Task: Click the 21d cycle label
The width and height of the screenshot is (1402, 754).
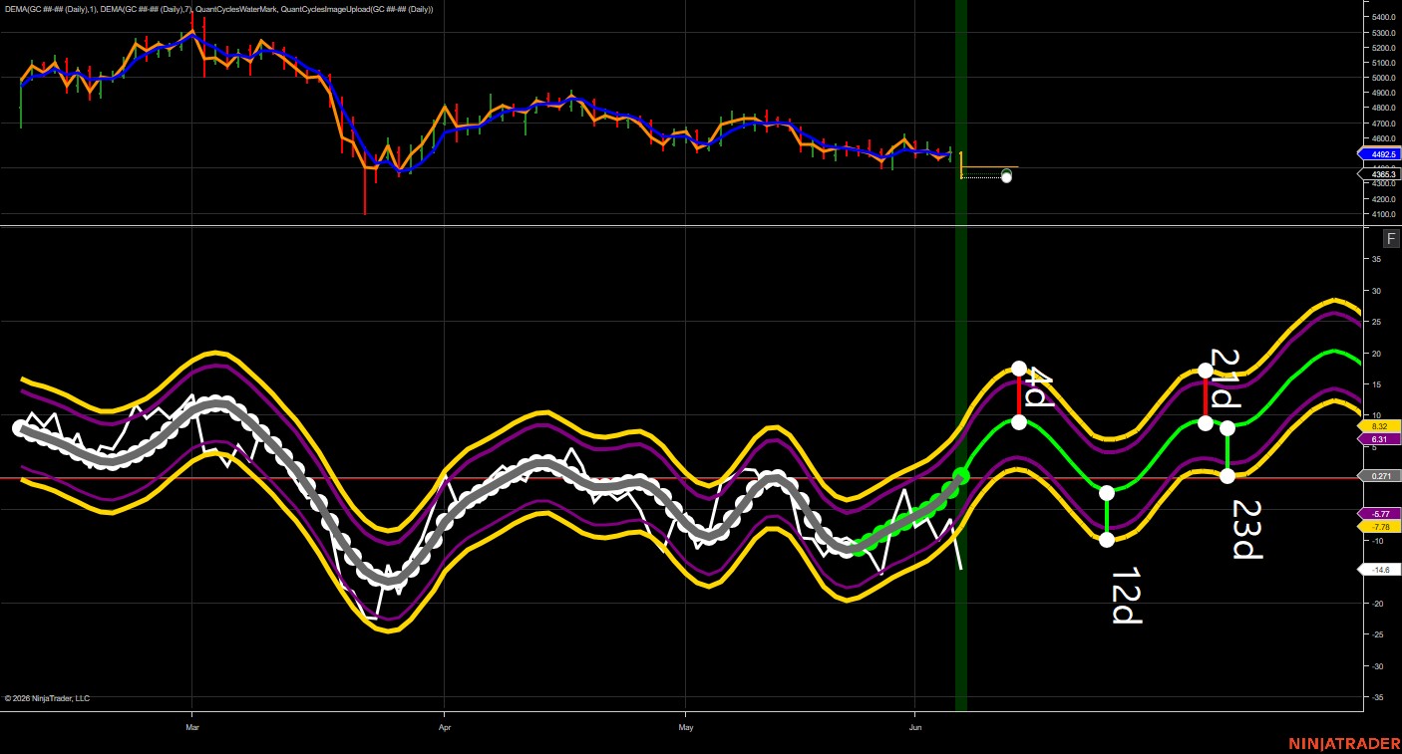Action: click(1225, 377)
